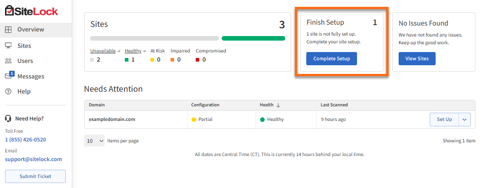485x188 pixels.
Task: Click the Users people icon
Action: (x=8, y=61)
